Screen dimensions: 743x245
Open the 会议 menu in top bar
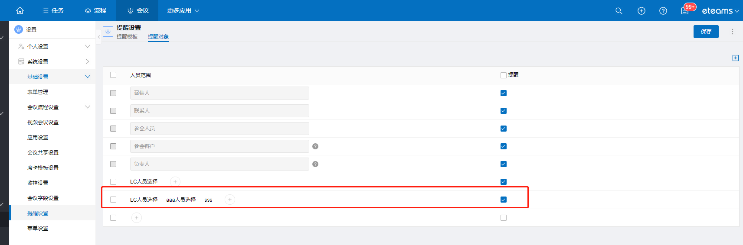click(x=138, y=10)
